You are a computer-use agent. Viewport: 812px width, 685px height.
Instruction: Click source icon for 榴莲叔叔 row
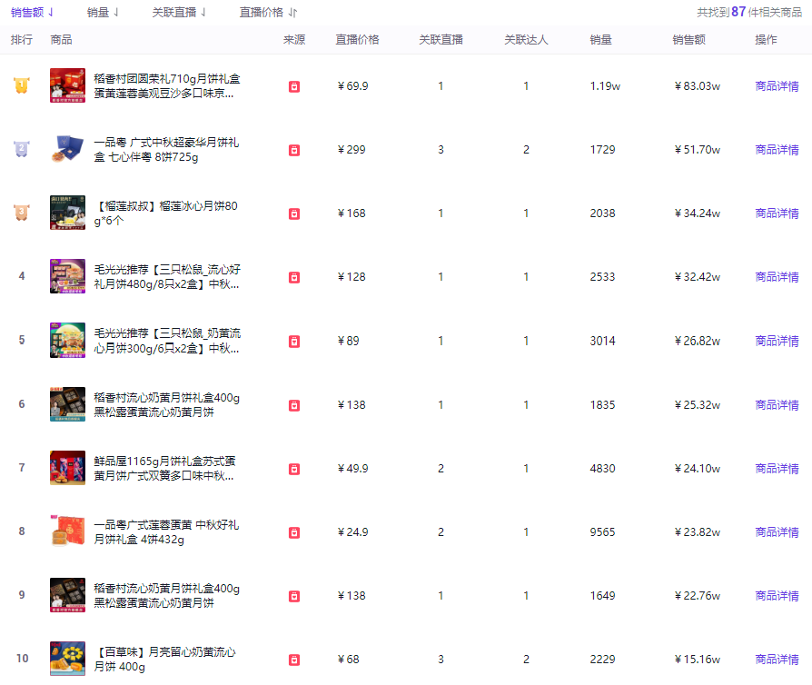[294, 213]
